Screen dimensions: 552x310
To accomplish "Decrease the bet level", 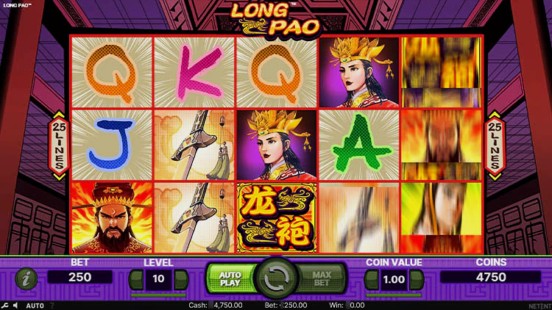I will point(136,279).
